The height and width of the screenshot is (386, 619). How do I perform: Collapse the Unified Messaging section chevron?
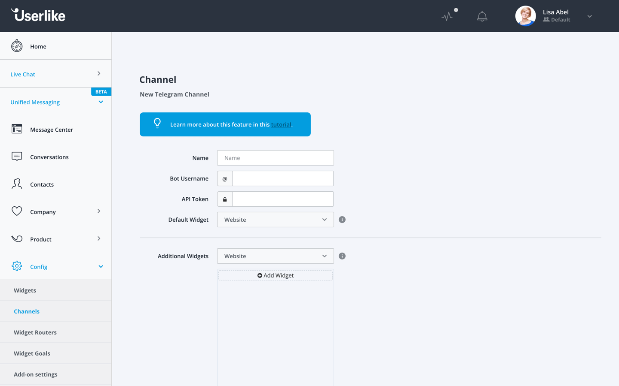click(x=101, y=102)
